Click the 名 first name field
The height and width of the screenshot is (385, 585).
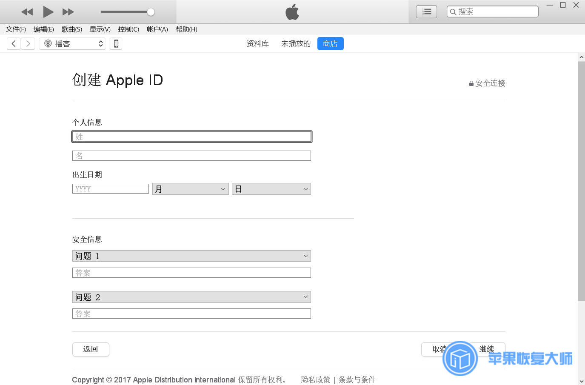pos(191,156)
